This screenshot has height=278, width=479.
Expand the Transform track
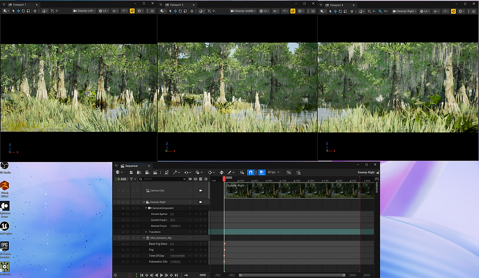[x=146, y=232]
